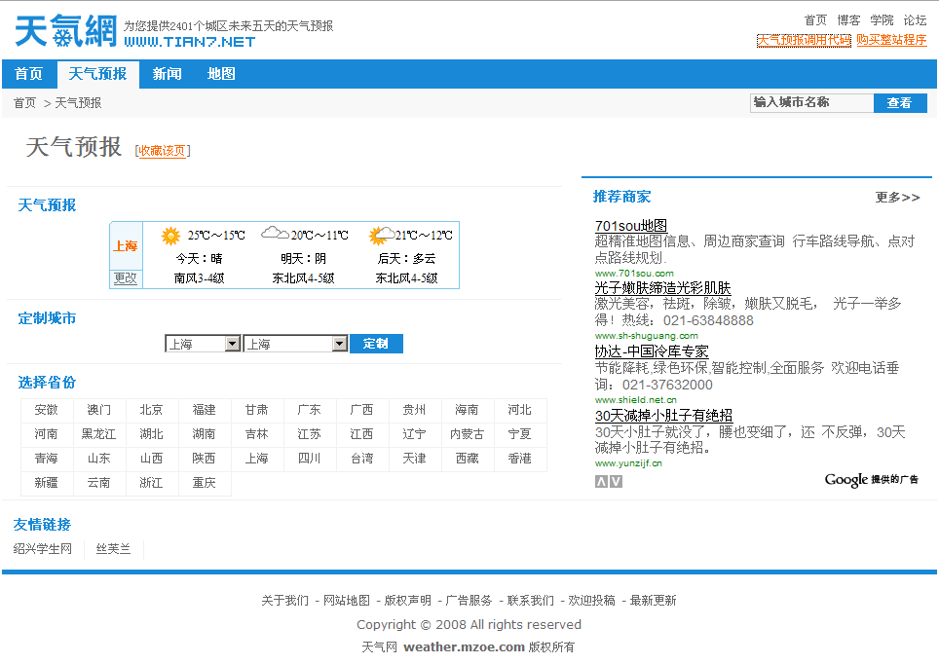This screenshot has width=939, height=664.
Task: Switch to the 首页 nav tab
Action: pos(29,74)
